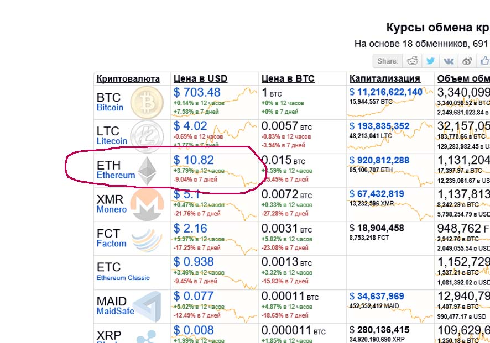490x343 pixels.
Task: Open the Monero name link
Action: pos(112,209)
